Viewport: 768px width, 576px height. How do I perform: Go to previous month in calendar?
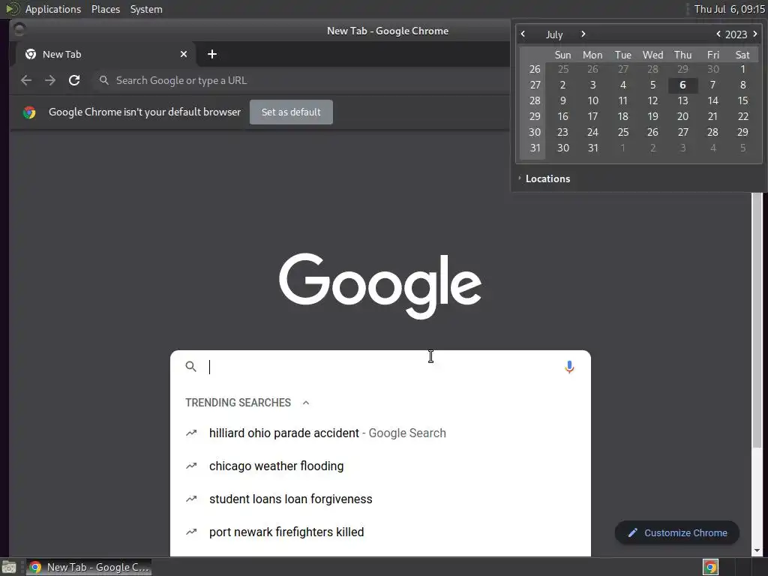pyautogui.click(x=523, y=34)
